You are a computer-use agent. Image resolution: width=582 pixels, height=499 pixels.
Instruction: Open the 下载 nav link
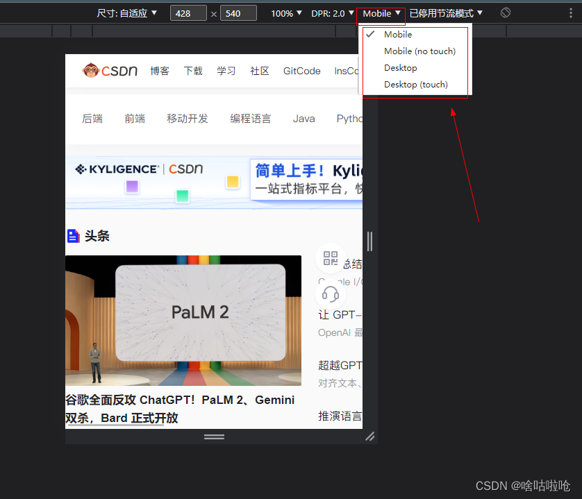(193, 71)
